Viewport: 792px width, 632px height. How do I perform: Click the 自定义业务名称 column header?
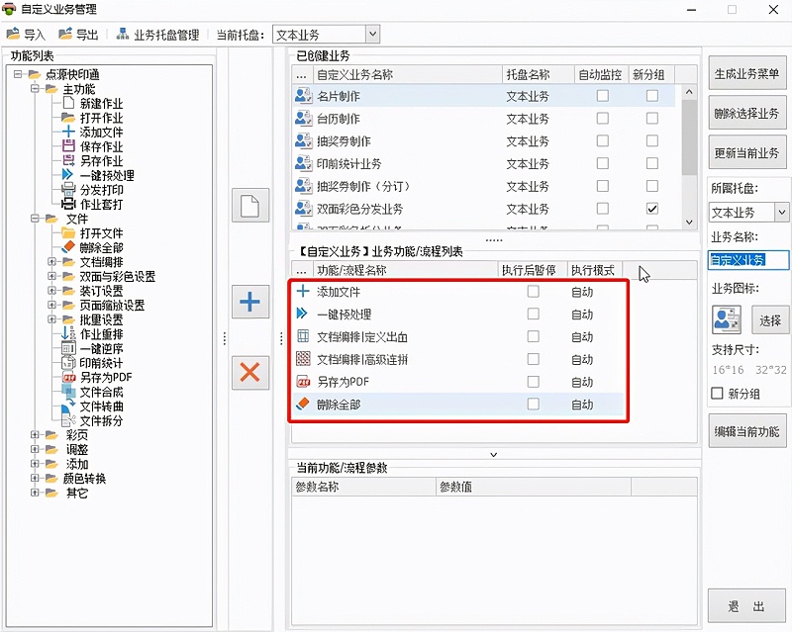coord(407,75)
